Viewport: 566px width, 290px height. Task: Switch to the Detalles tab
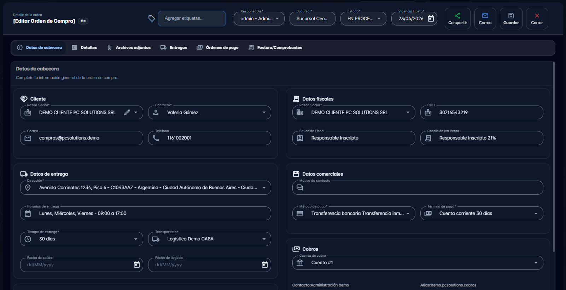[84, 47]
